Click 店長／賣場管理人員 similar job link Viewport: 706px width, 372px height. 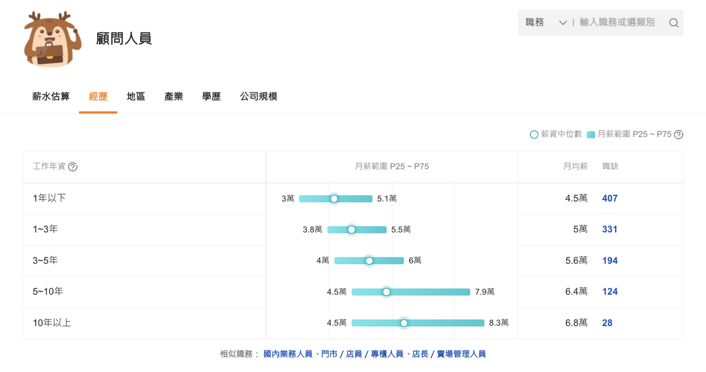coord(449,354)
